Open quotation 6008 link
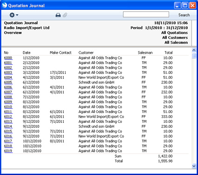 click(x=8, y=97)
